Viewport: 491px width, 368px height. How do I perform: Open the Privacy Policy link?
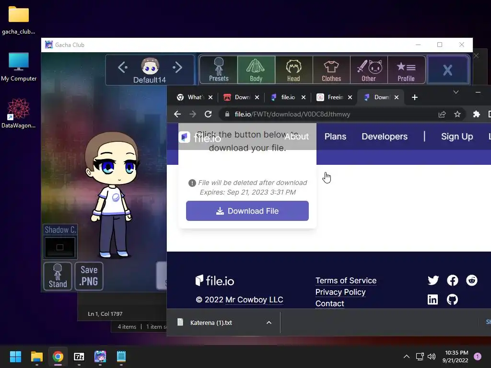click(340, 292)
